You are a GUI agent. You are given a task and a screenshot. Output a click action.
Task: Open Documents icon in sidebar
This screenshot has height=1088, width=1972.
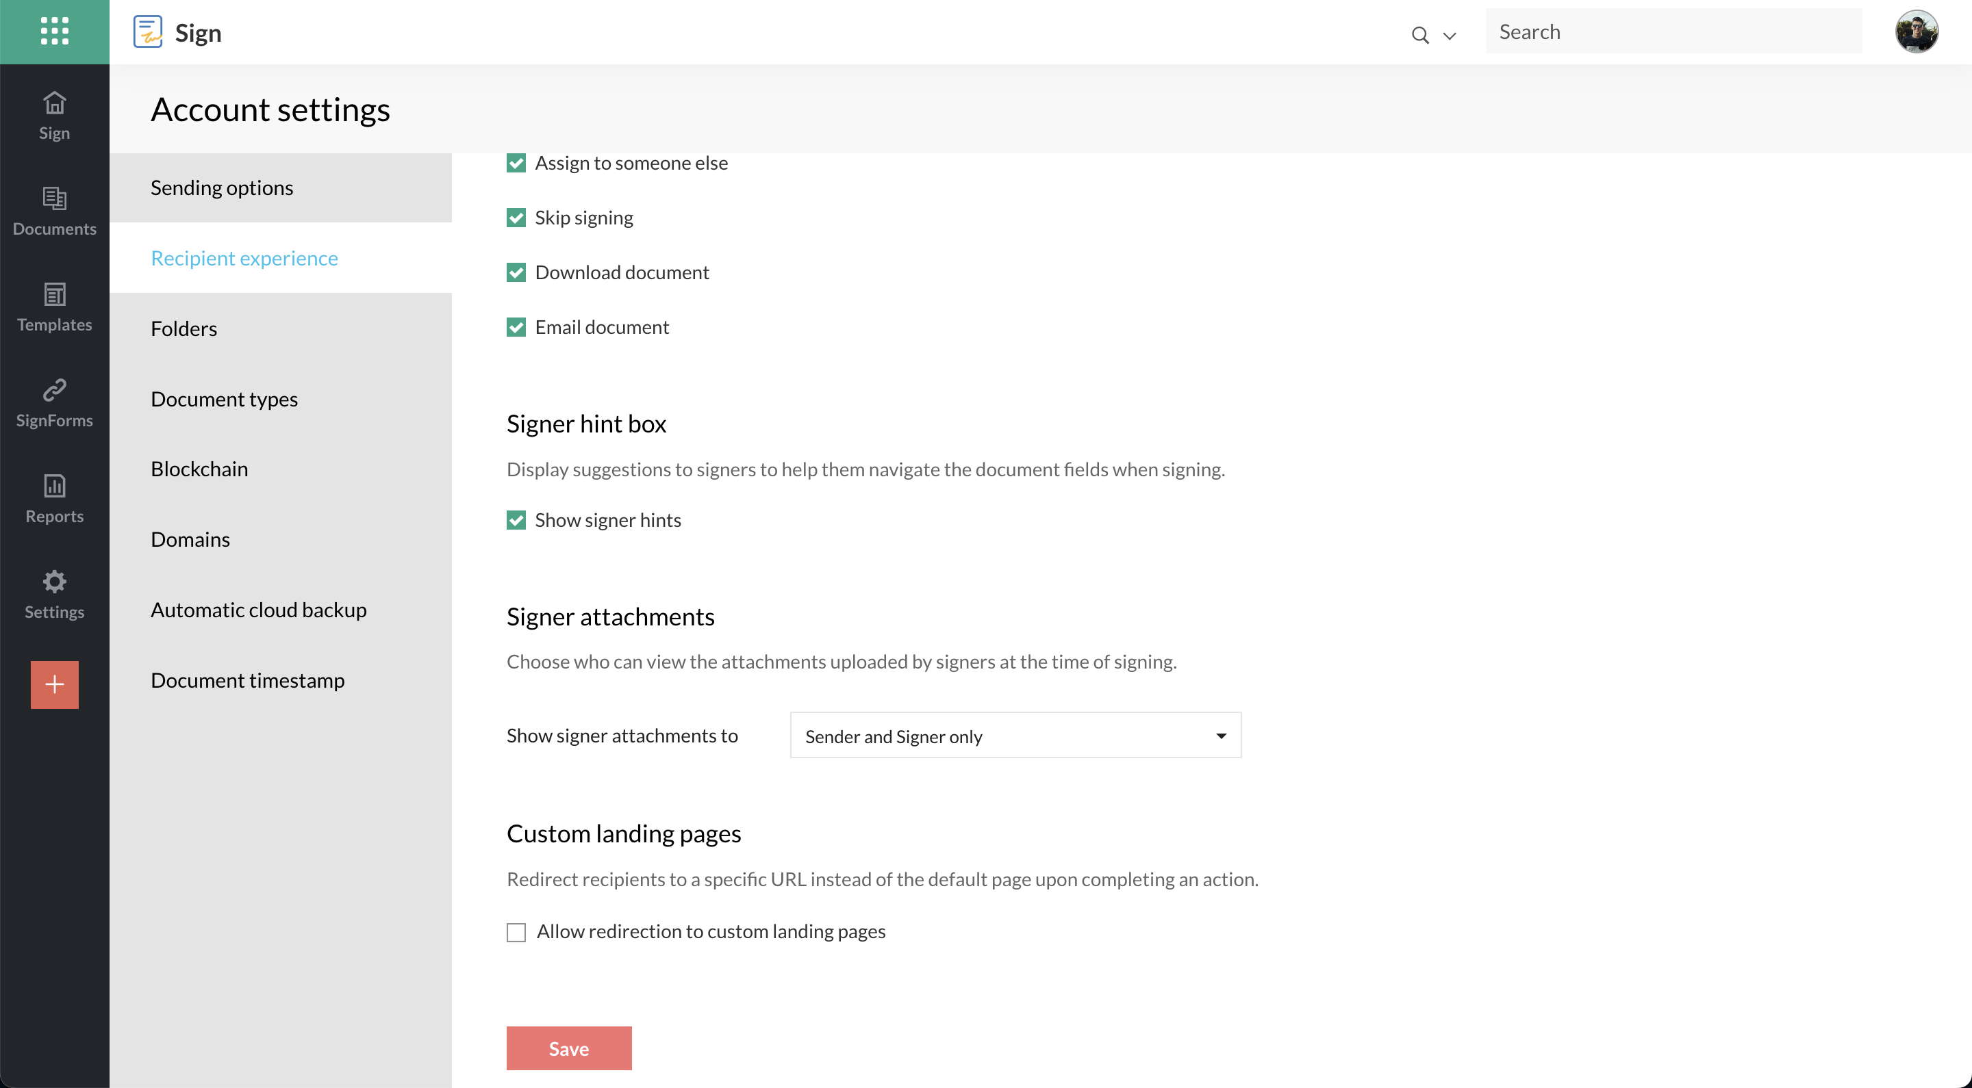pos(54,199)
